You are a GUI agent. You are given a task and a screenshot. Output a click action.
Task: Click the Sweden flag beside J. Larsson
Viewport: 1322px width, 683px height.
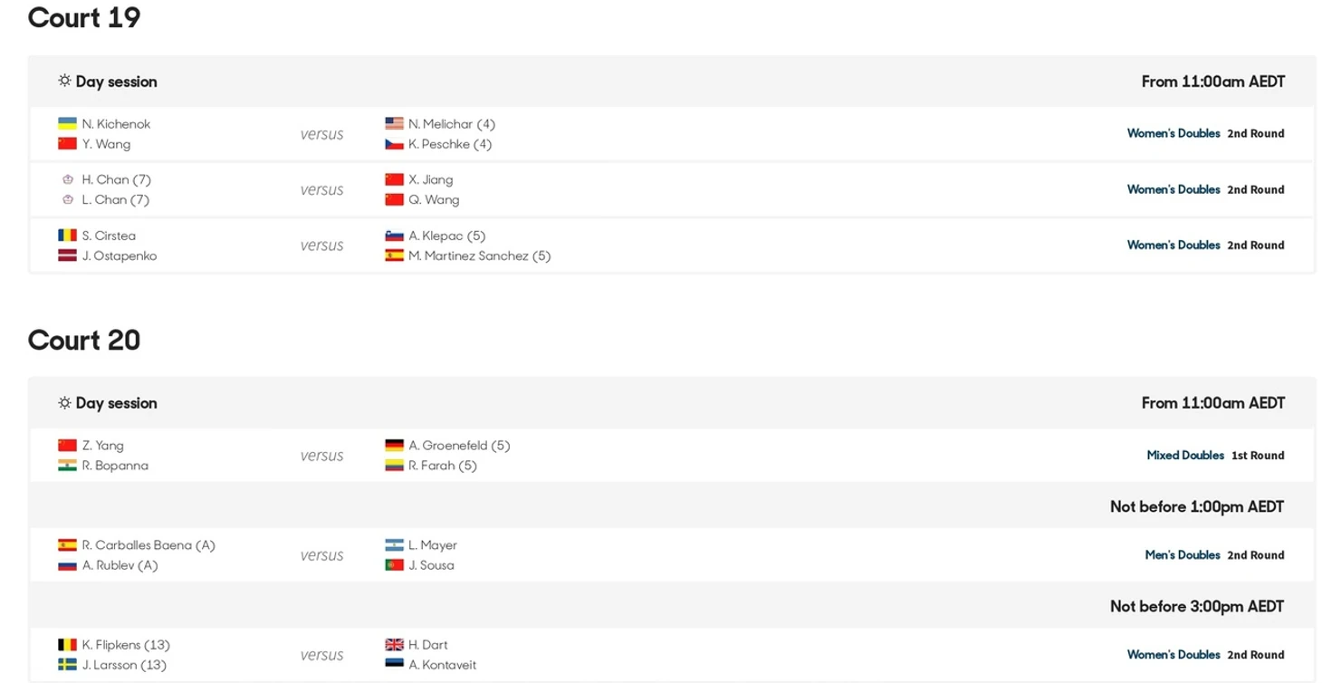pyautogui.click(x=67, y=665)
